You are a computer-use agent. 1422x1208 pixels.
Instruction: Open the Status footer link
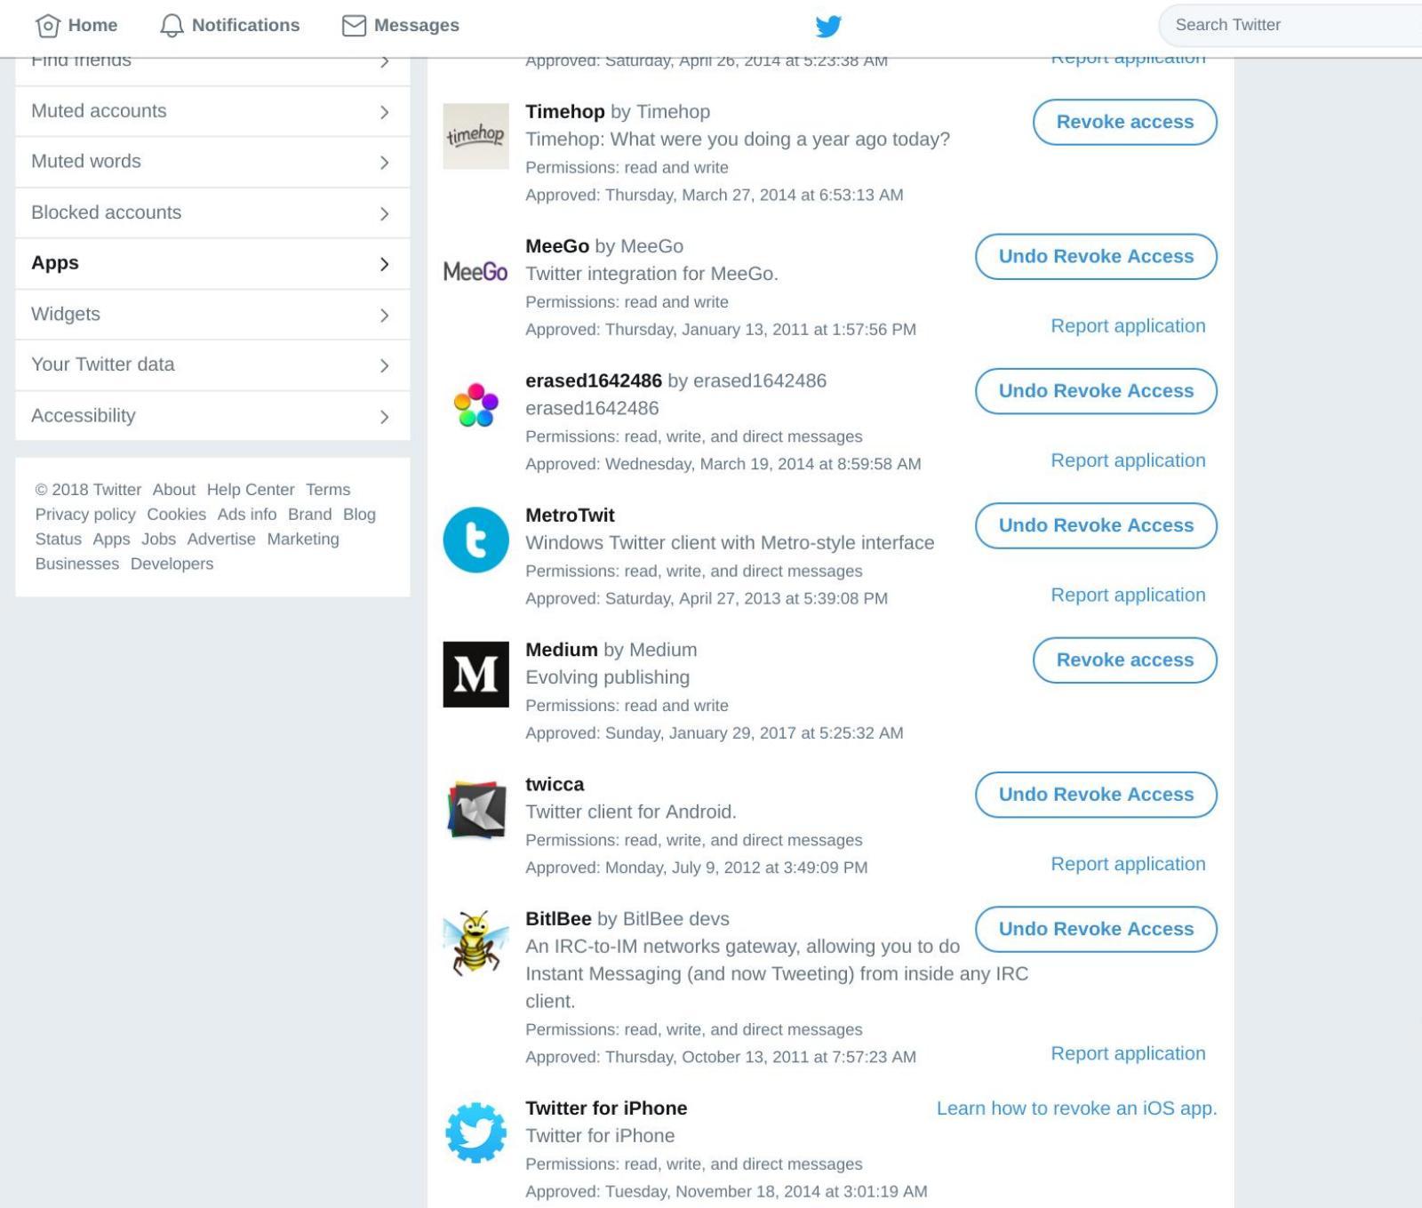(58, 540)
